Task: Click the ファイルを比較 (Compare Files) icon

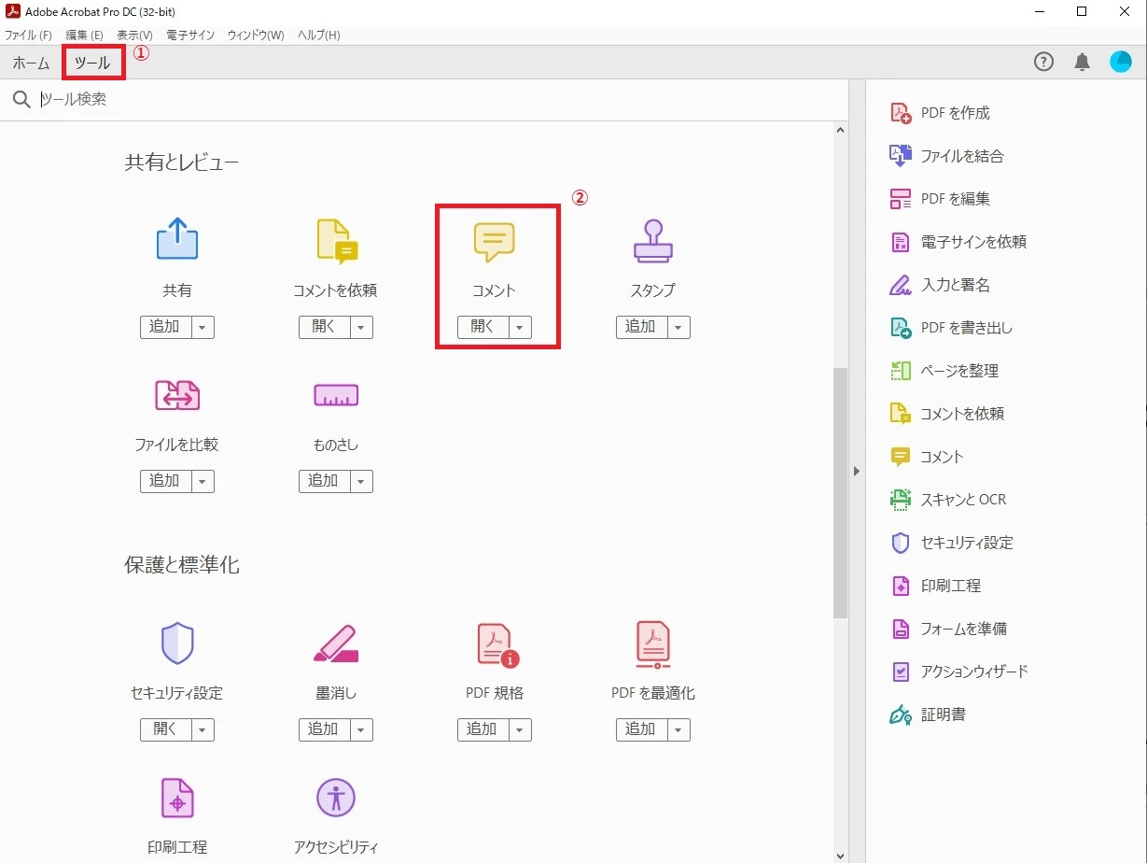Action: (176, 395)
